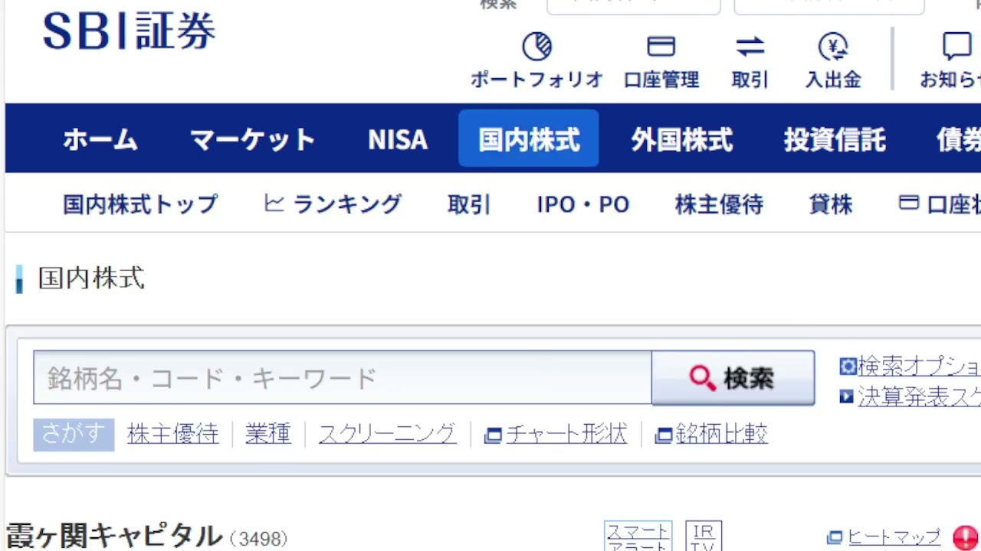Switch to the 外国株式 tab
This screenshot has width=981, height=551.
tap(682, 139)
